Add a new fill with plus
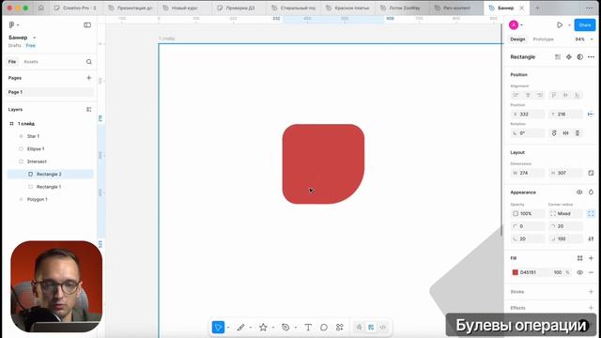This screenshot has width=601, height=338. click(x=591, y=258)
